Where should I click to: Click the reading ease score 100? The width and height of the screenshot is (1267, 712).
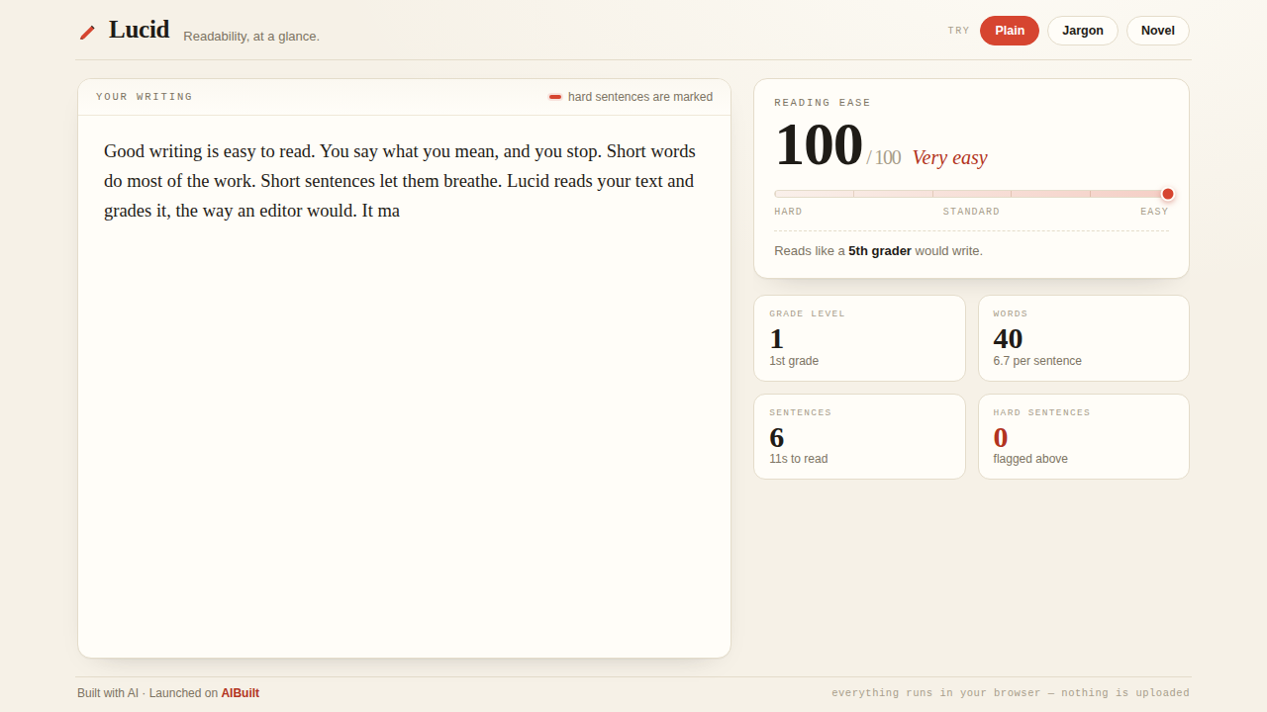tap(819, 145)
